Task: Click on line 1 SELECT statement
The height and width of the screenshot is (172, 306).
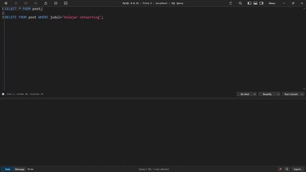Action: [x=23, y=9]
